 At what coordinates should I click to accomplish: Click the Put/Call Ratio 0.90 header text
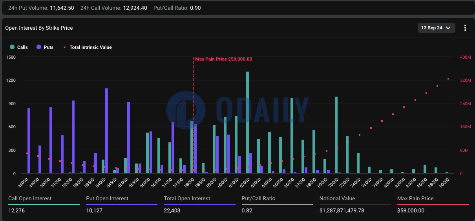[177, 8]
